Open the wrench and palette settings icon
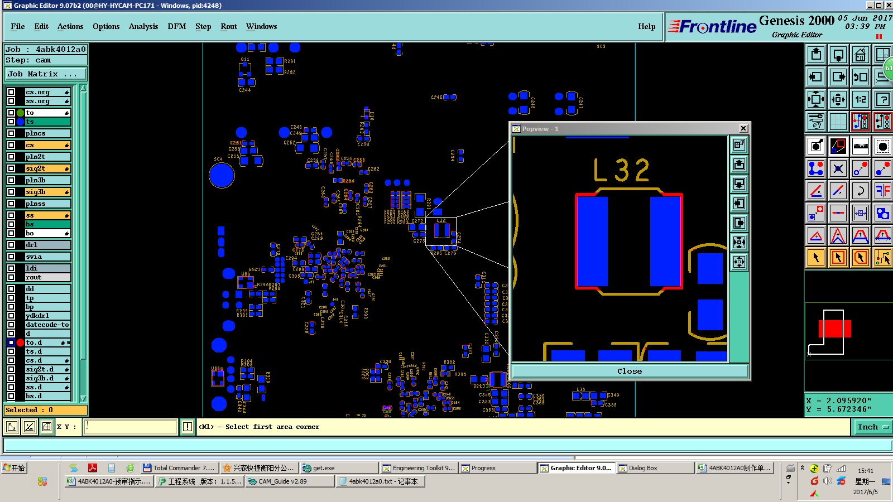Viewport: 893px width, 502px height. (816, 121)
